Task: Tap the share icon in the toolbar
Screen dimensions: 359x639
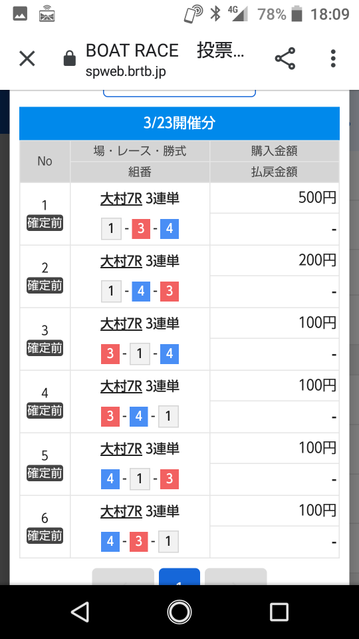Action: tap(285, 59)
